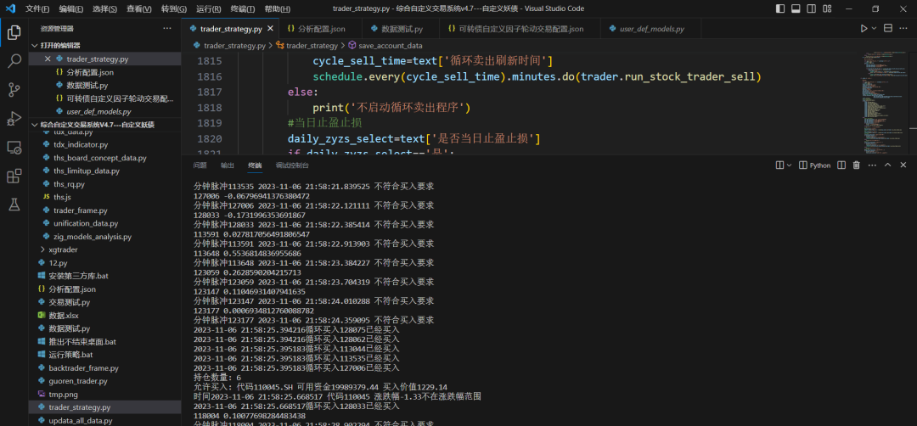Switch to the 输出 panel tab
917x426 pixels.
(228, 165)
